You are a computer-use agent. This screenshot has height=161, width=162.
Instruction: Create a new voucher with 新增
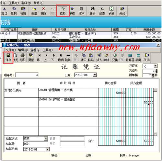click(x=34, y=11)
